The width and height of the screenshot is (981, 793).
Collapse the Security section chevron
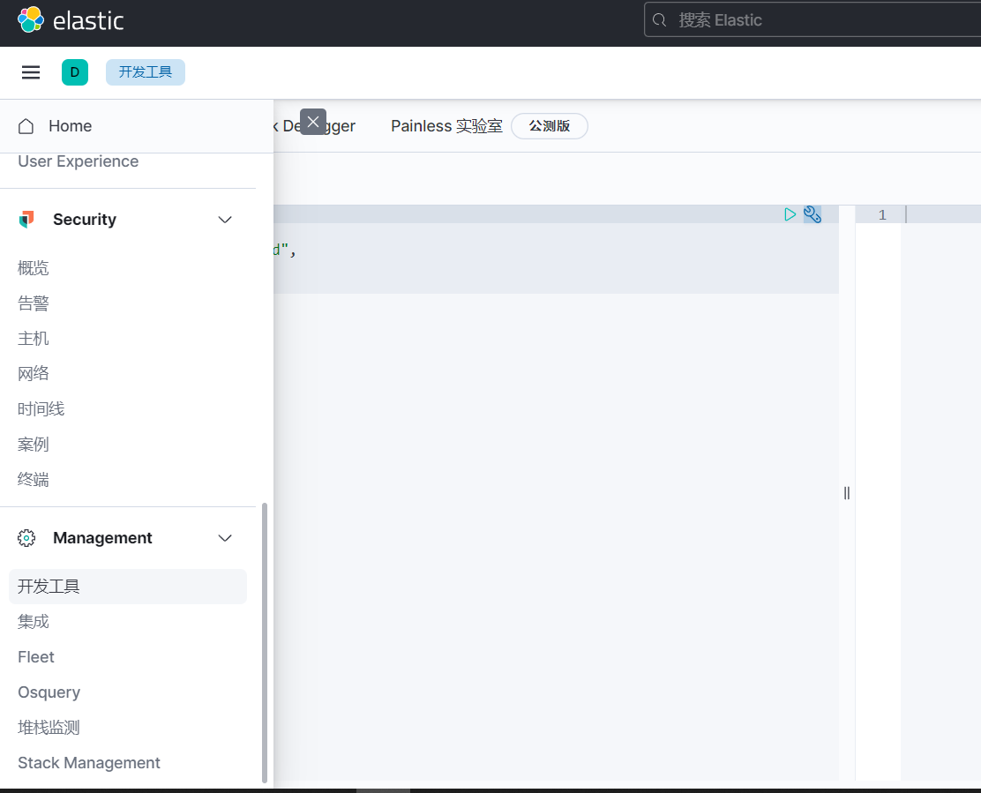tap(225, 220)
